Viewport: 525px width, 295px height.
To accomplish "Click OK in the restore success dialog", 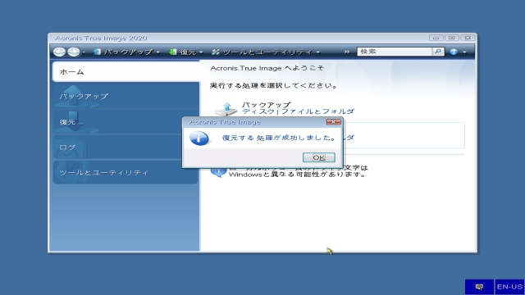I will (x=319, y=157).
